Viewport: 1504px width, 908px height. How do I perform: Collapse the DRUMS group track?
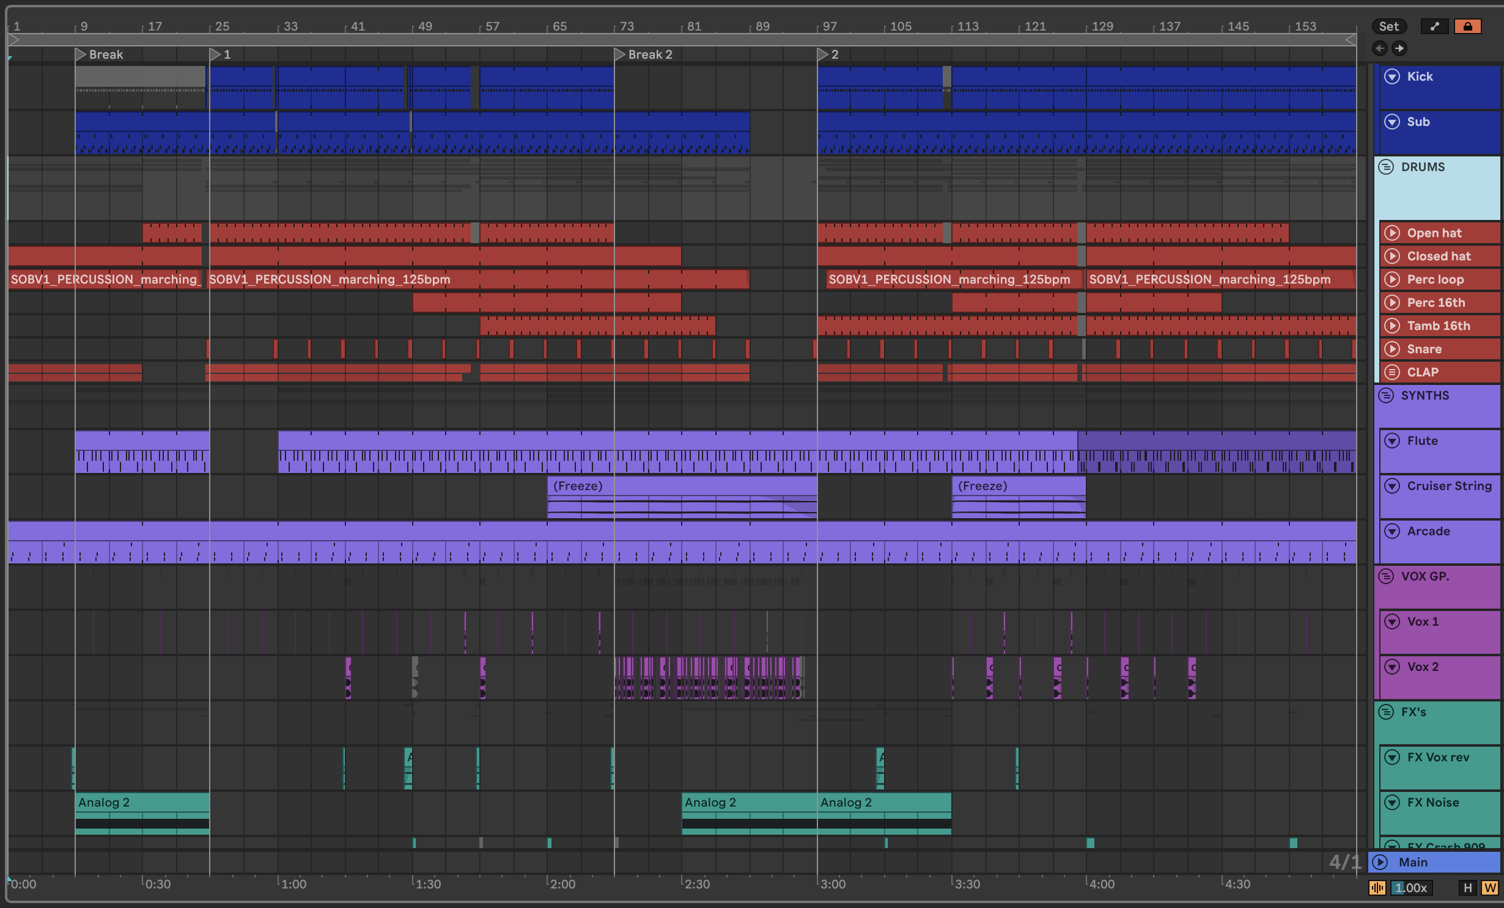(x=1386, y=167)
